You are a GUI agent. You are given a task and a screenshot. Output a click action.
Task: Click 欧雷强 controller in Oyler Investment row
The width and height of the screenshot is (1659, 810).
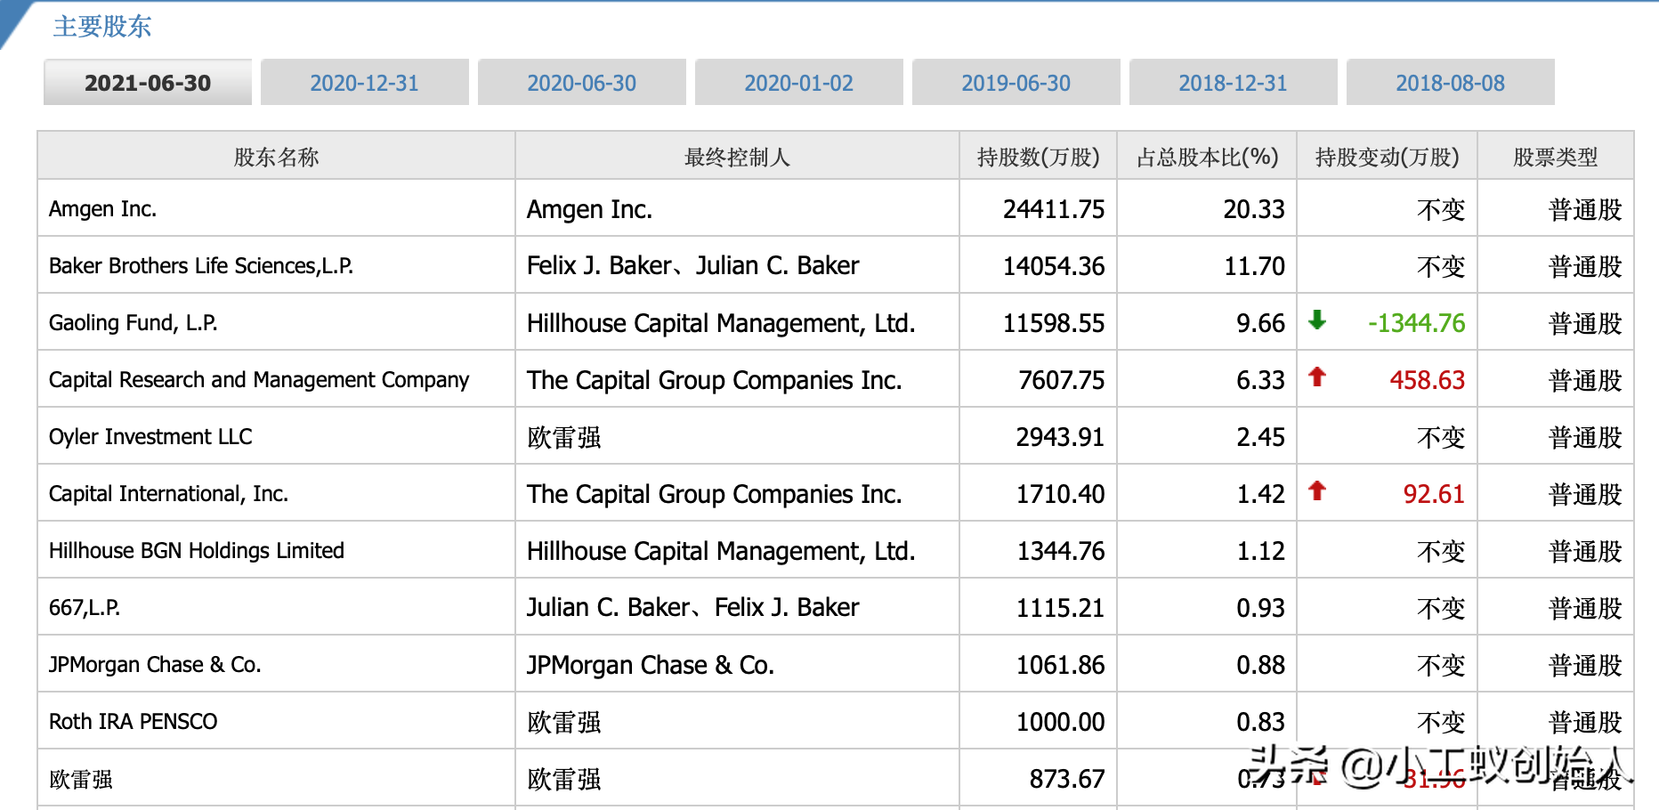564,437
